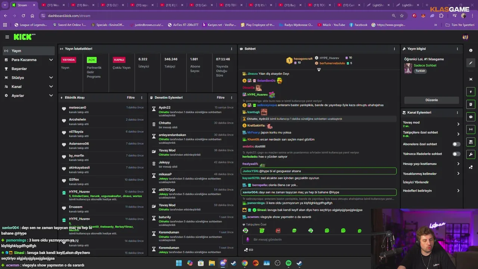
Task: Open the stream category thumbnail
Action: [408, 68]
